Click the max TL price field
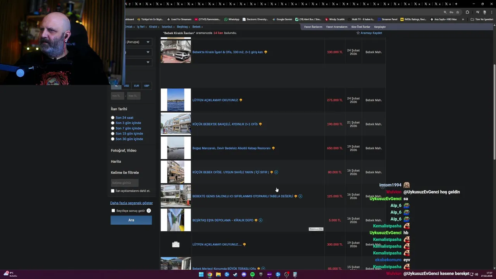This screenshot has height=279, width=496. pos(134,96)
